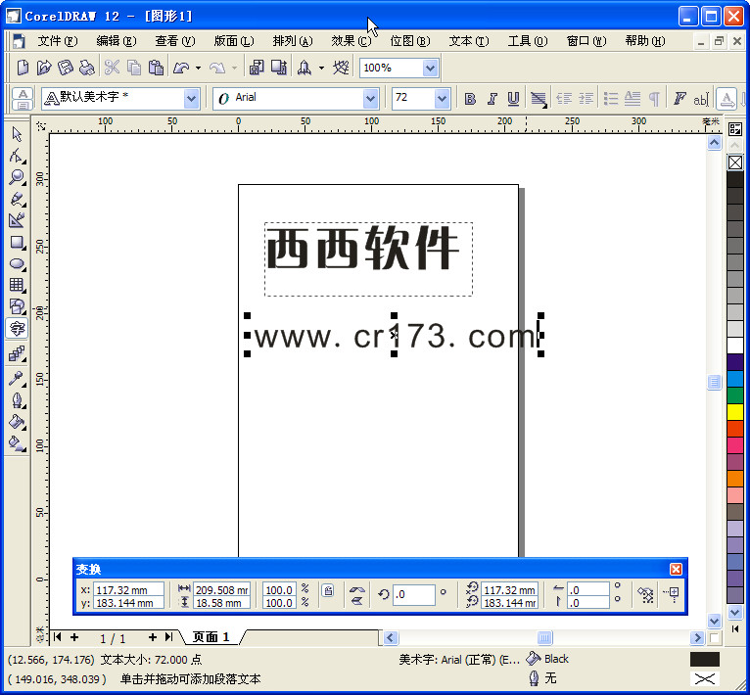Go to last page button
Image resolution: width=750 pixels, height=695 pixels.
click(x=168, y=637)
